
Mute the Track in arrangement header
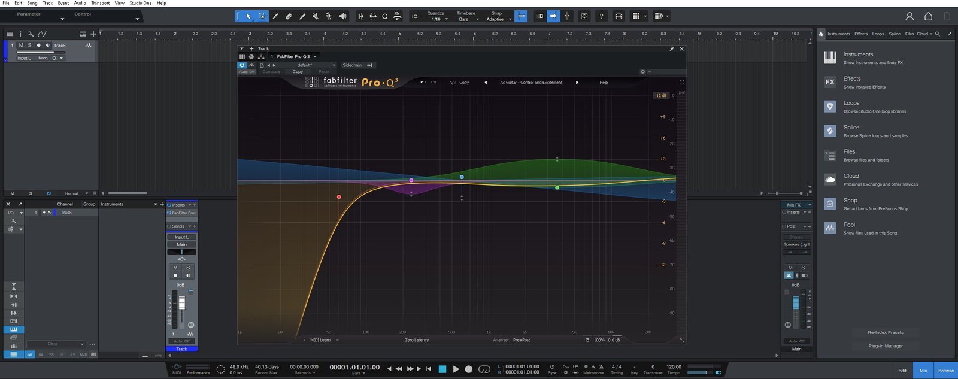21,45
